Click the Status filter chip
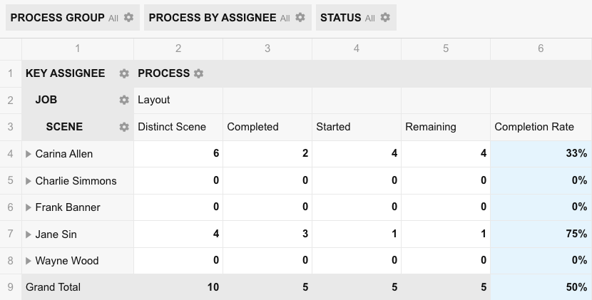This screenshot has width=592, height=300. point(356,17)
